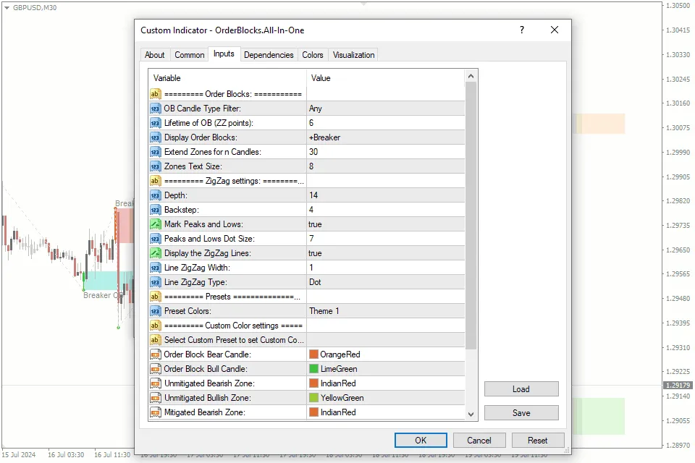Click the icon next to Depth variable
The width and height of the screenshot is (695, 463).
click(155, 195)
